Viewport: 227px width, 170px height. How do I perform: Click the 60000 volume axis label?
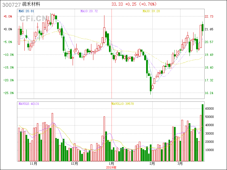tap(210, 109)
